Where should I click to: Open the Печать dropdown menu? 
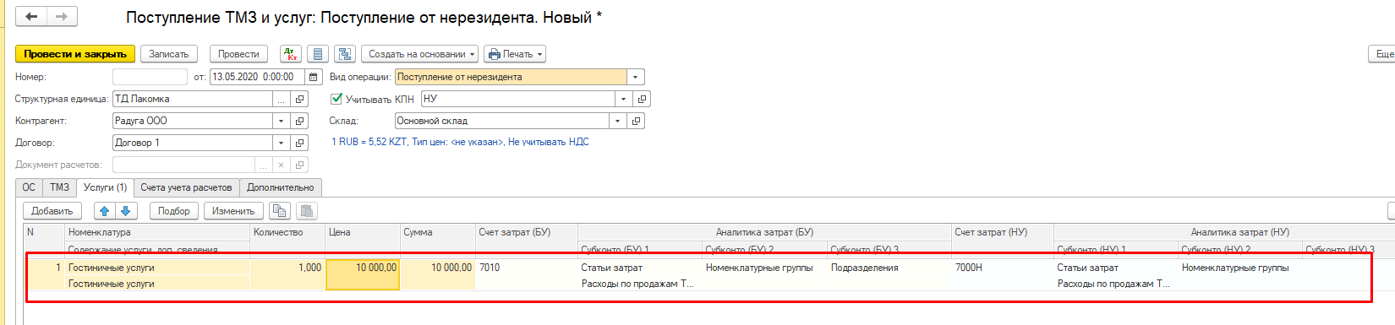(515, 54)
